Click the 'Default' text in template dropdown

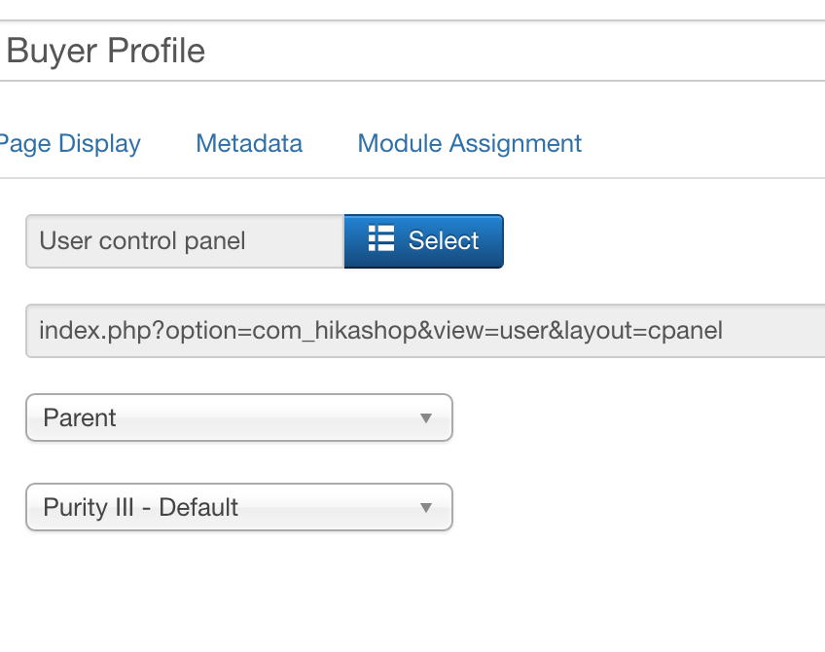point(198,508)
